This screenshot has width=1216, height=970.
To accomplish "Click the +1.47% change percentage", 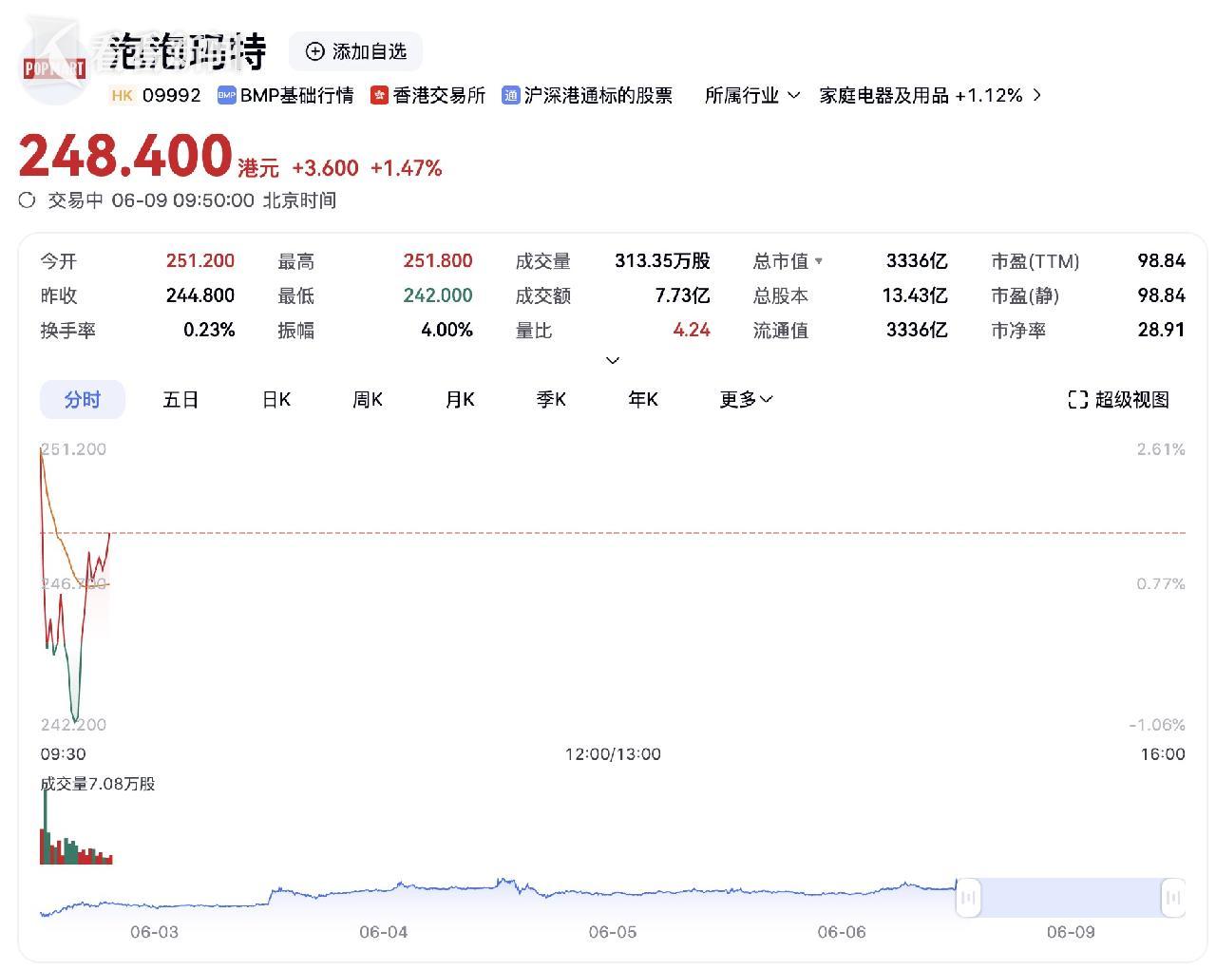I will click(x=406, y=168).
